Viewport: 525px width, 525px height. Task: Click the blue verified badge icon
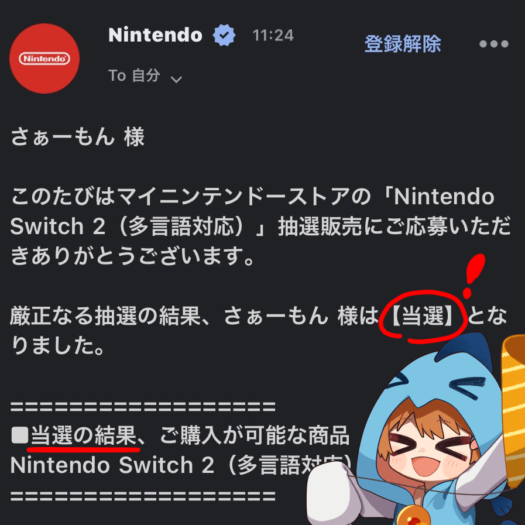224,35
